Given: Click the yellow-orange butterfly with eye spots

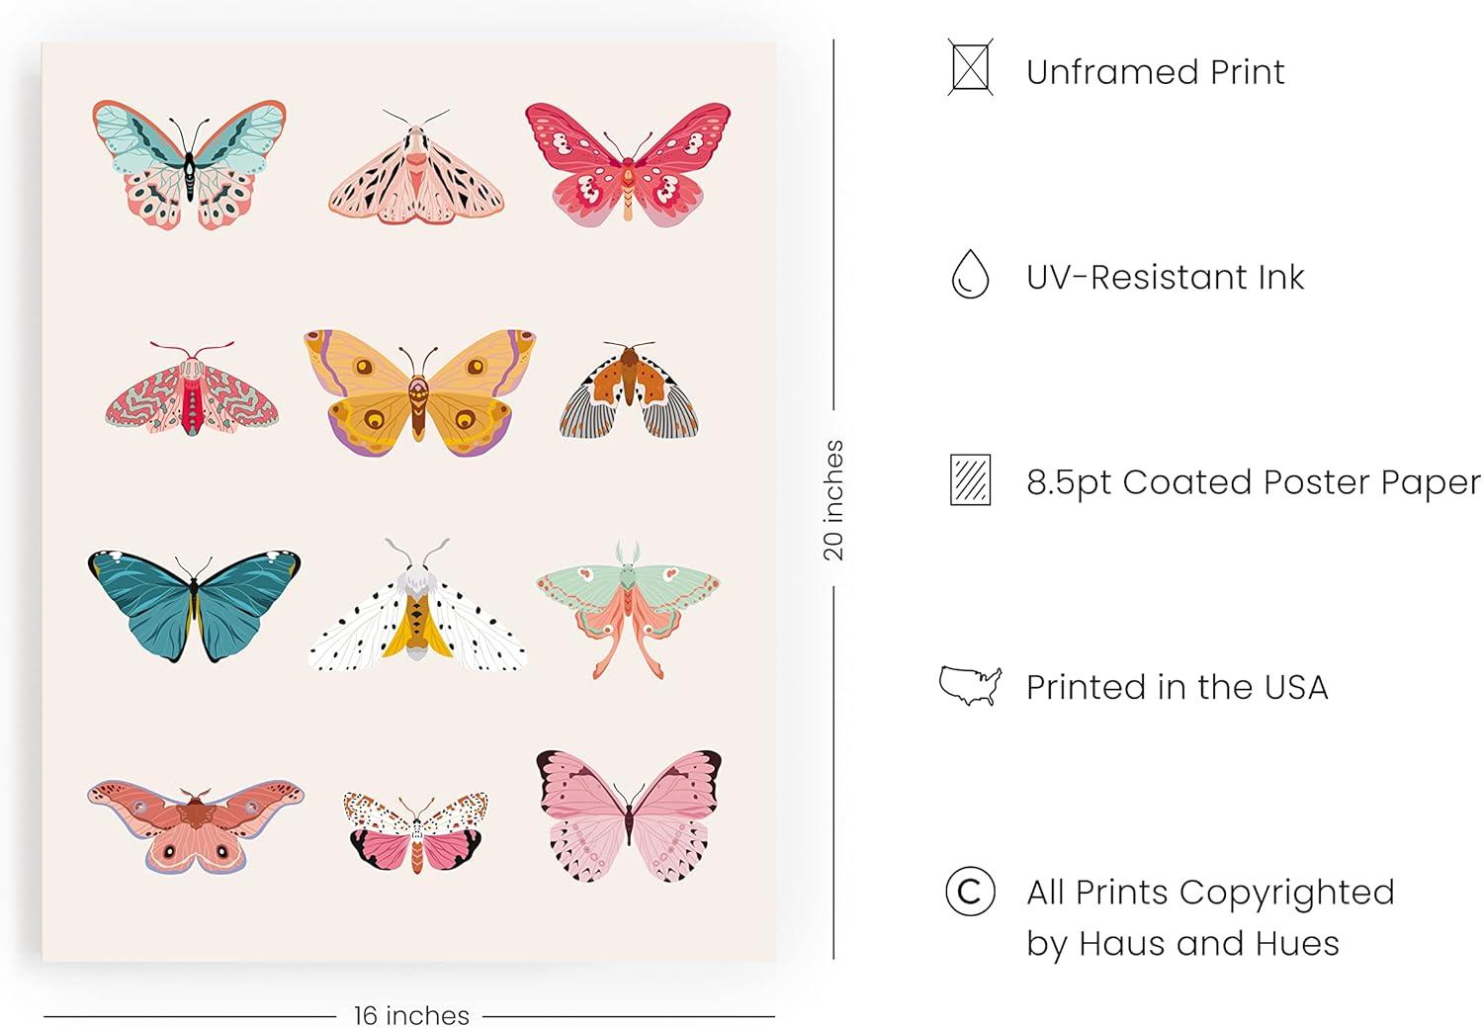Looking at the screenshot, I should point(419,392).
